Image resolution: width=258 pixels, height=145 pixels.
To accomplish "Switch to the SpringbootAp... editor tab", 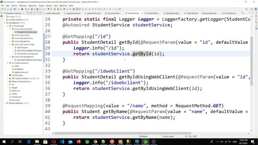I will (173, 13).
